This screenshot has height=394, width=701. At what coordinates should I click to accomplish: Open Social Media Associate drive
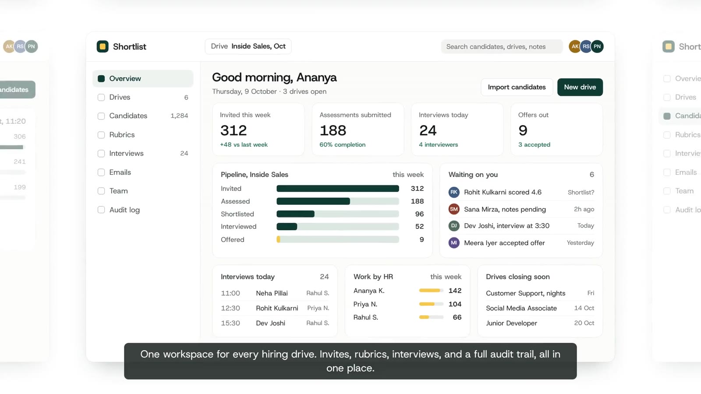pos(540,308)
